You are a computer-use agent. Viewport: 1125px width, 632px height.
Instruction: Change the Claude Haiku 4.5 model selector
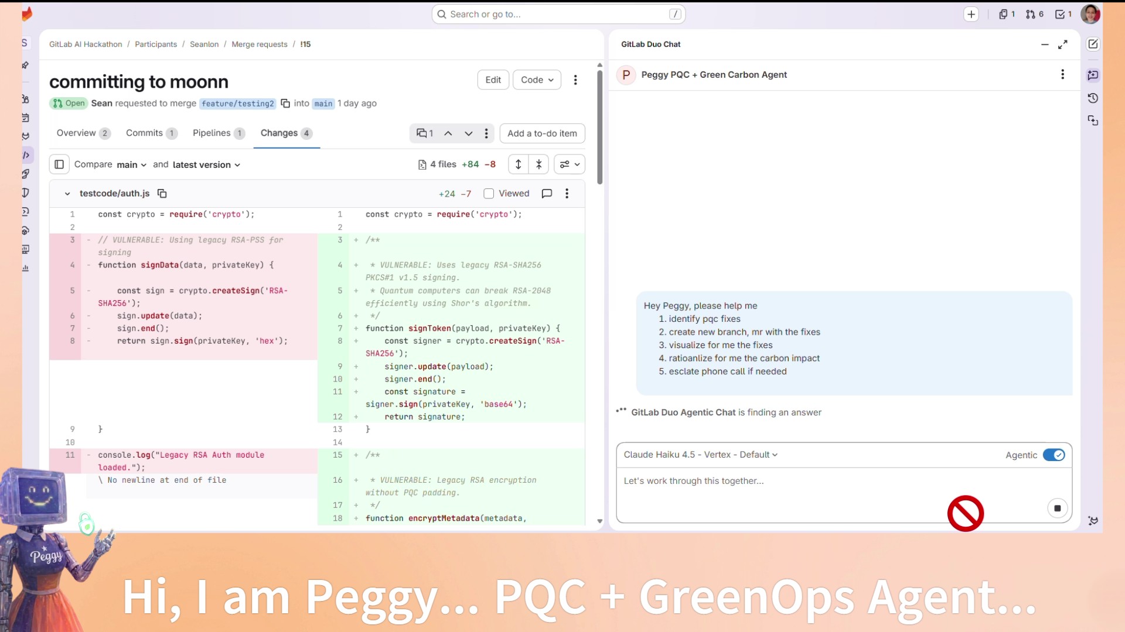(x=700, y=455)
